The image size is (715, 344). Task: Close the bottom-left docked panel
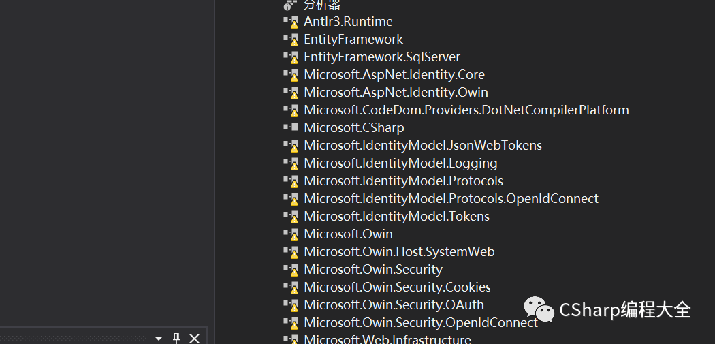[194, 338]
